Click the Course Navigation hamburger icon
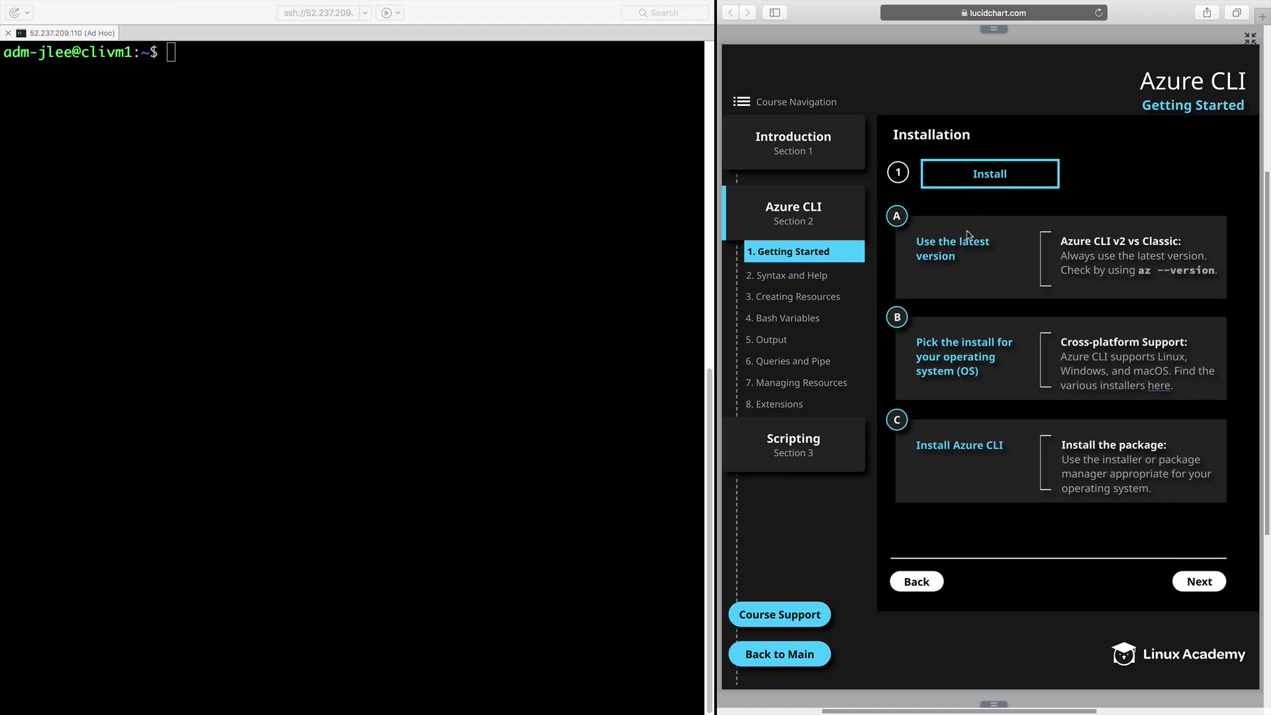Image resolution: width=1271 pixels, height=715 pixels. click(x=741, y=101)
